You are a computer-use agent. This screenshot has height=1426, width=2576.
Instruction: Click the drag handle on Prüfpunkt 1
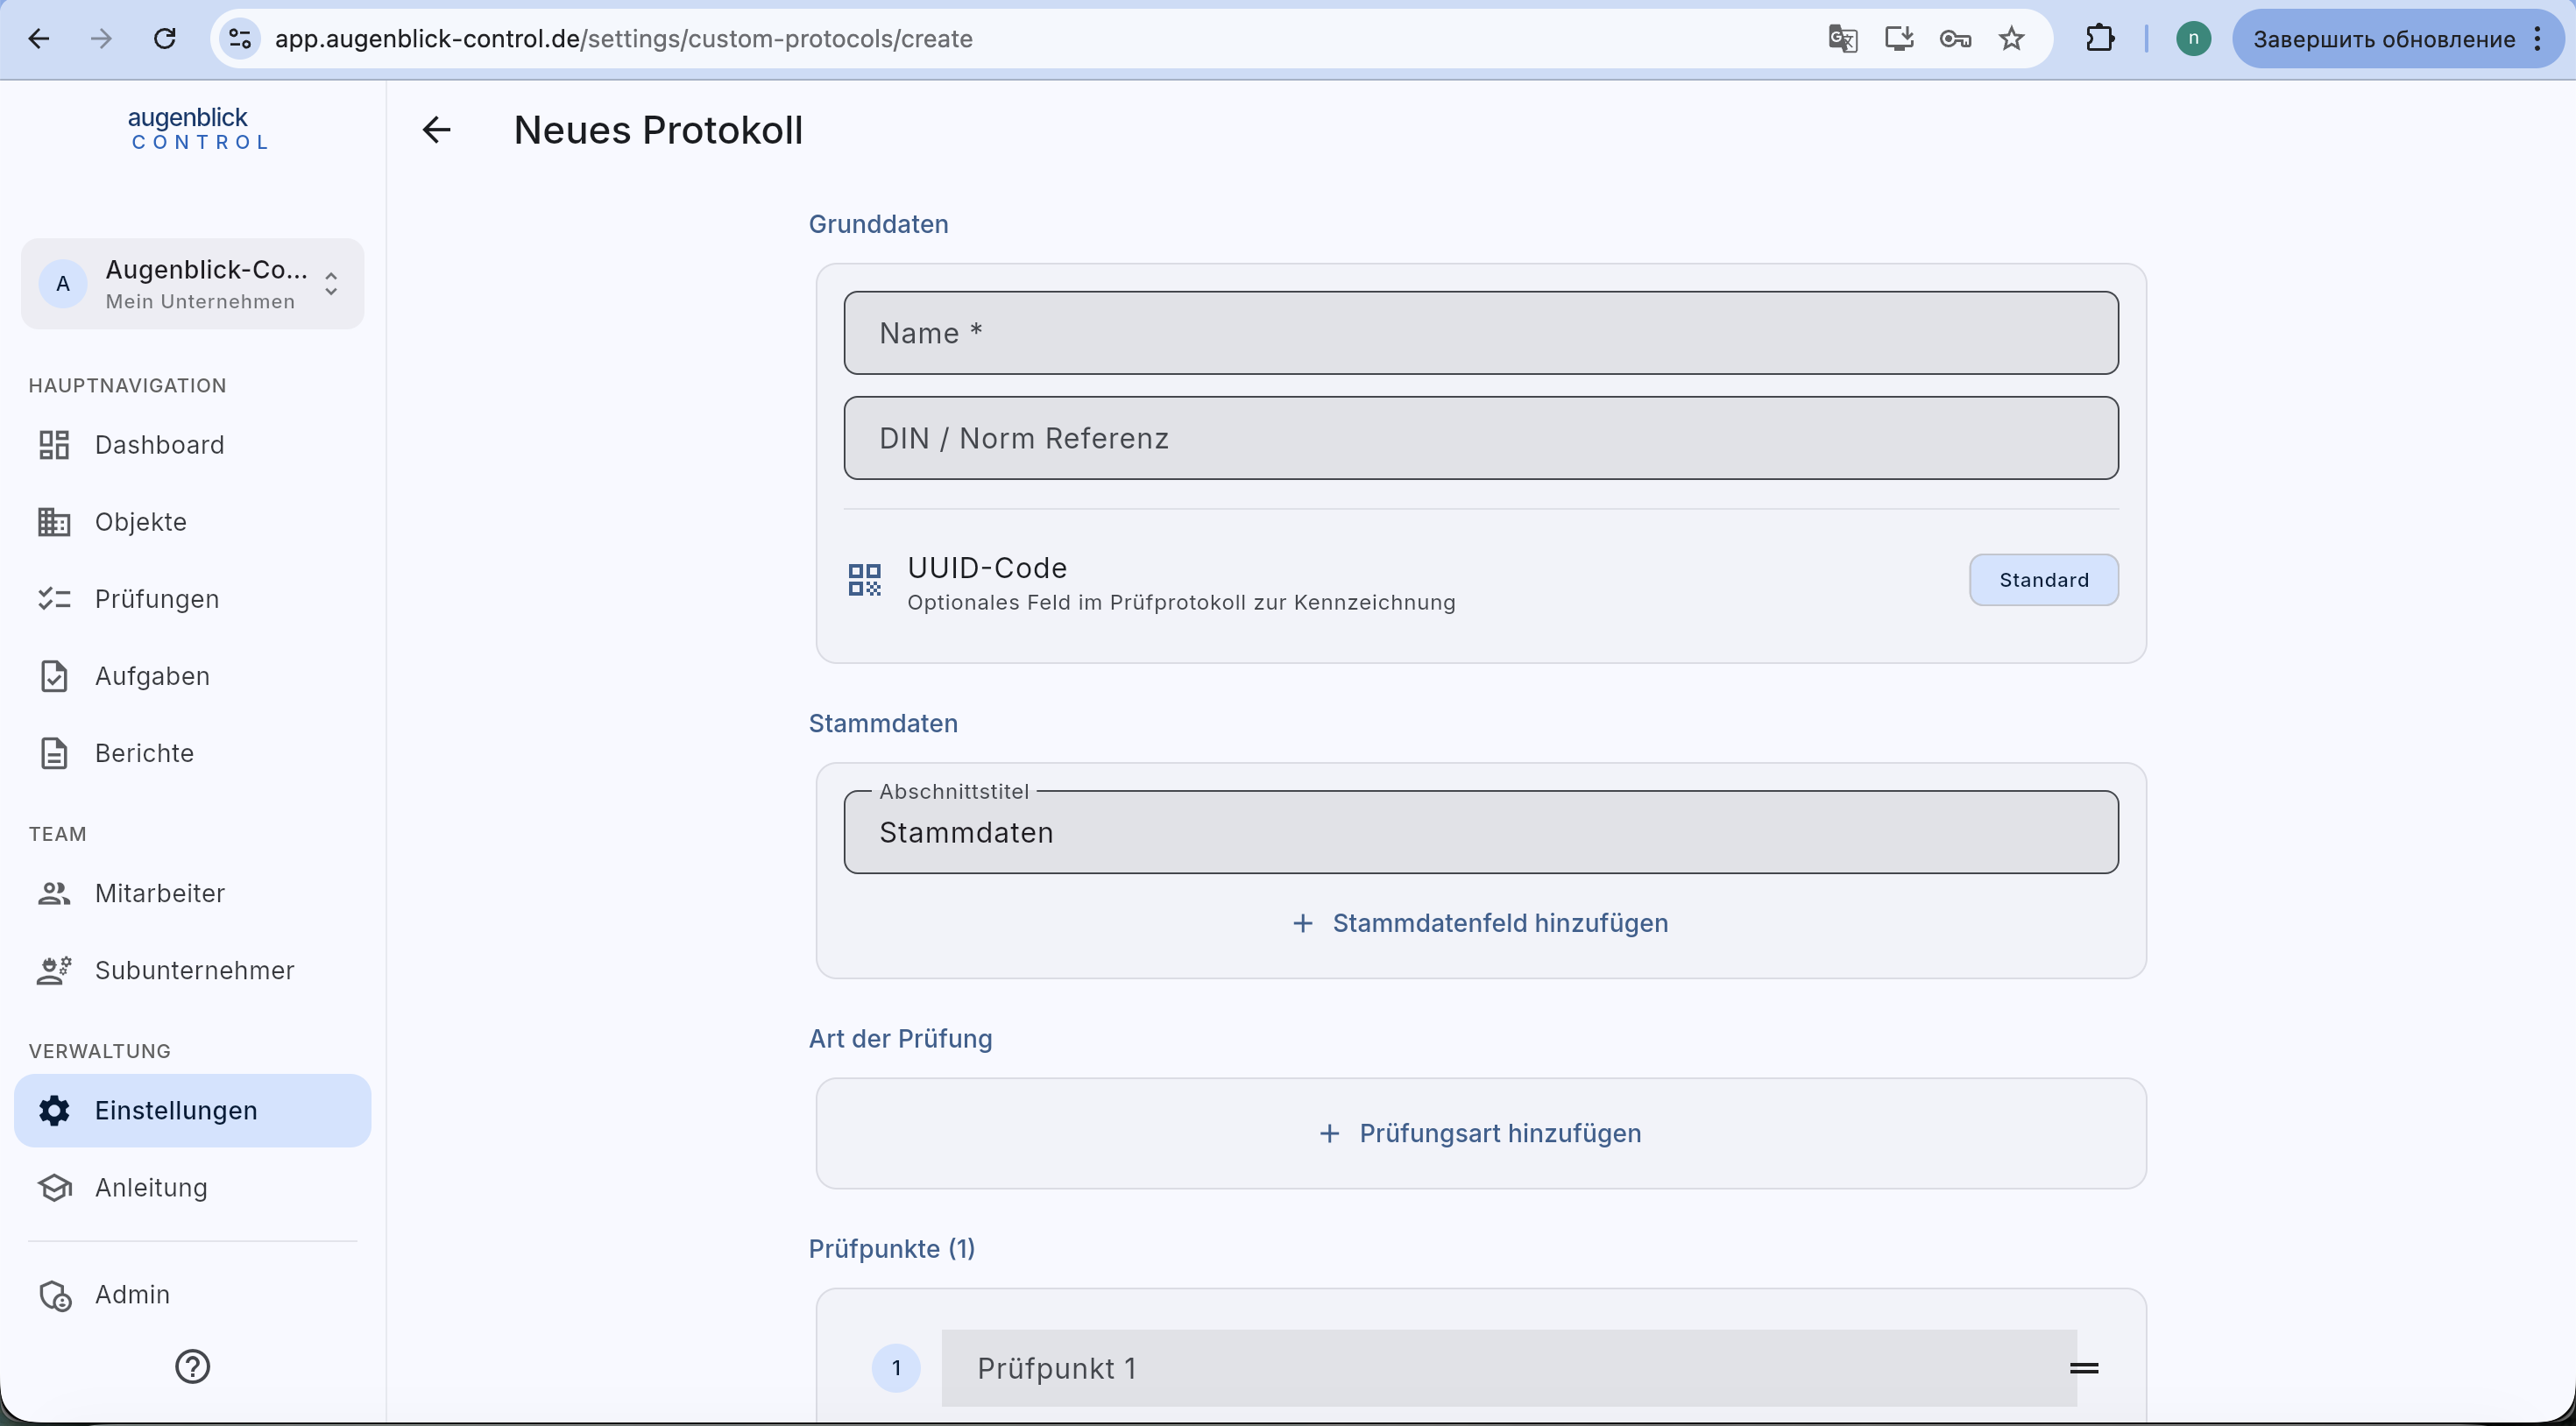click(x=2084, y=1368)
